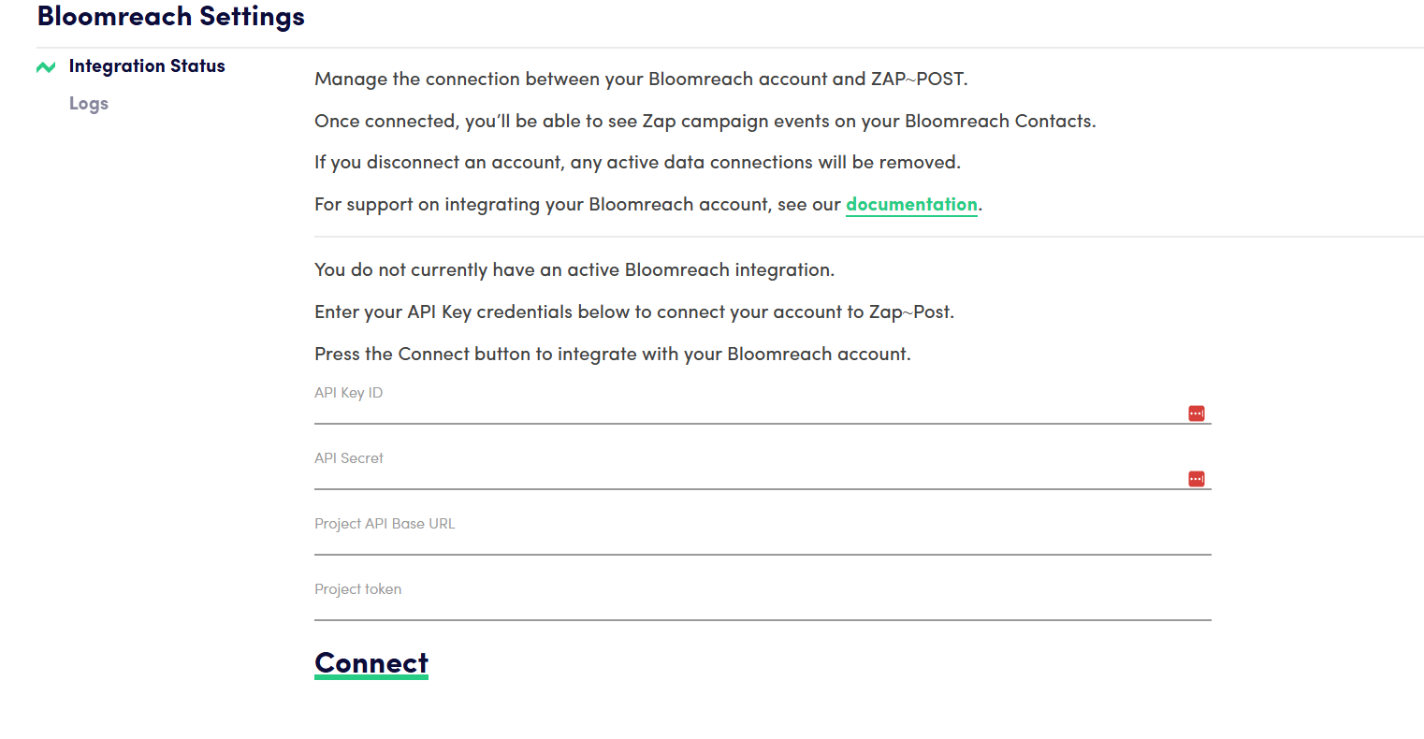Select Integration Status in the sidebar
1424x739 pixels.
pos(147,65)
